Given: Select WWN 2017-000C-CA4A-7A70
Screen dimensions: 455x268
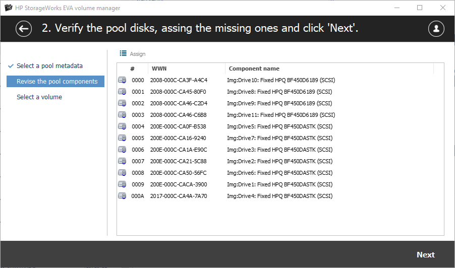Looking at the screenshot, I should point(179,196).
